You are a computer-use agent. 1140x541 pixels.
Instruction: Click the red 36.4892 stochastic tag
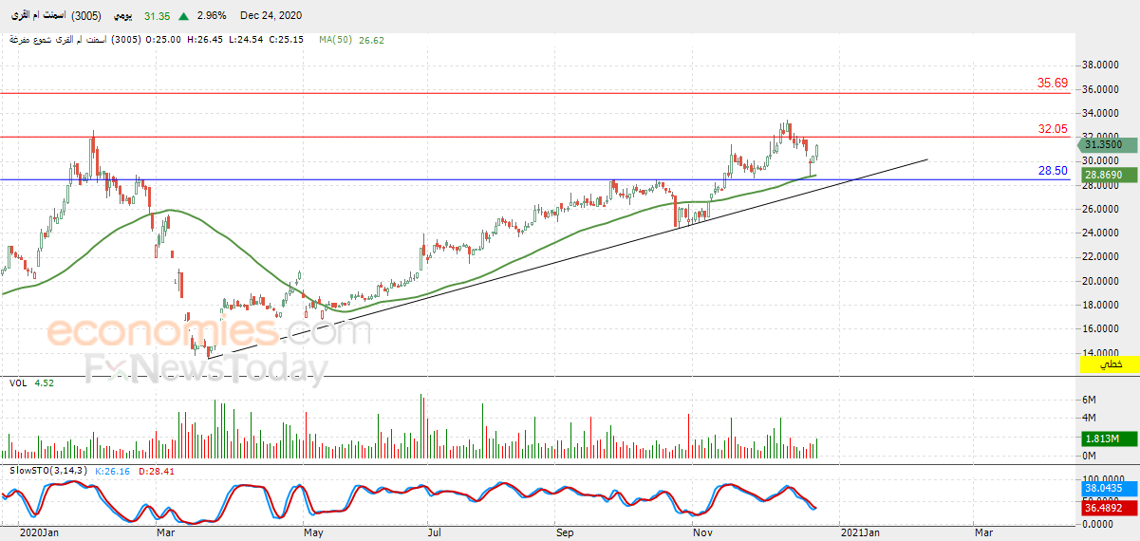tap(1104, 508)
